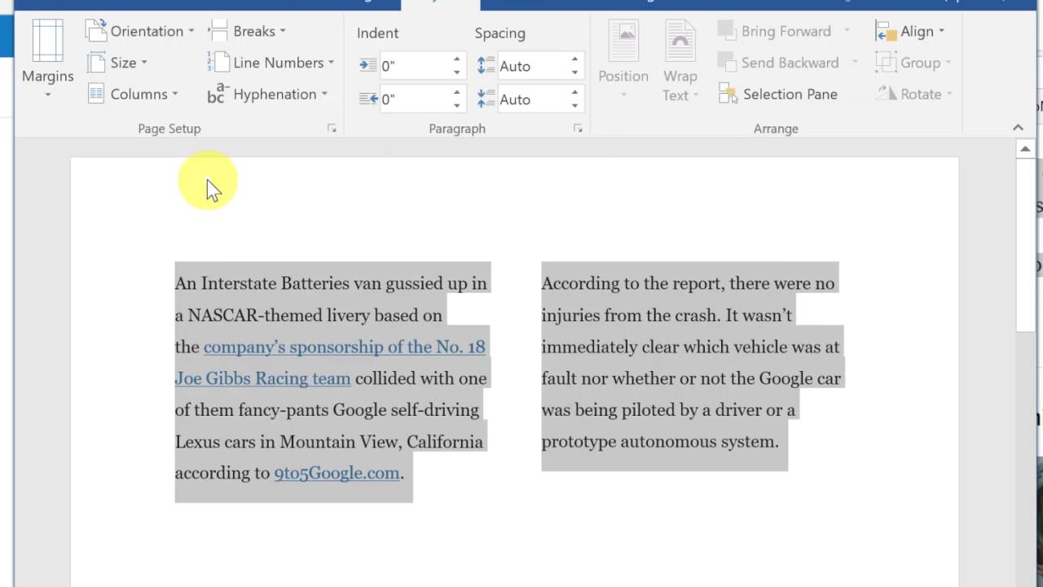This screenshot has width=1043, height=587.
Task: Click 'prototype autonomous system.' text
Action: (x=660, y=441)
